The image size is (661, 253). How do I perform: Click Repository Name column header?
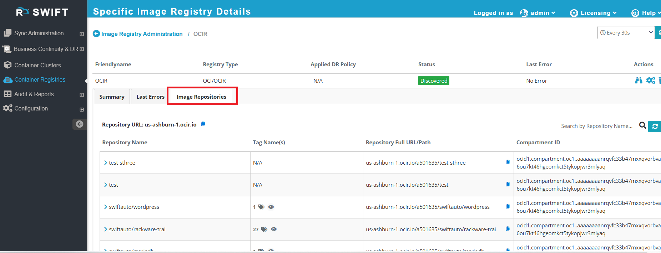click(125, 142)
